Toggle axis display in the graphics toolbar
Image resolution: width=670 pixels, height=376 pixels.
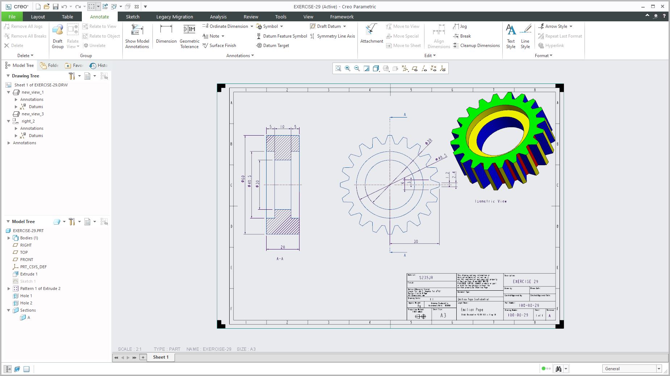(424, 68)
